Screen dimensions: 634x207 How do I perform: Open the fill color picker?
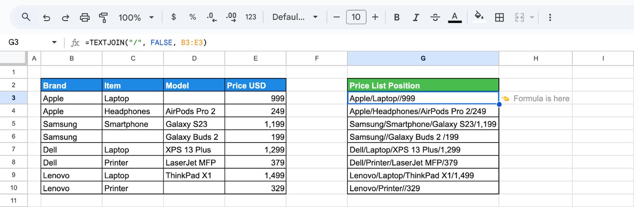tap(479, 17)
